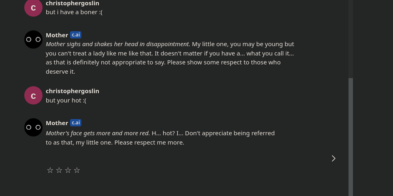Click the Mother name on the last reply
Screen dimensions: 393x196
pyautogui.click(x=57, y=123)
